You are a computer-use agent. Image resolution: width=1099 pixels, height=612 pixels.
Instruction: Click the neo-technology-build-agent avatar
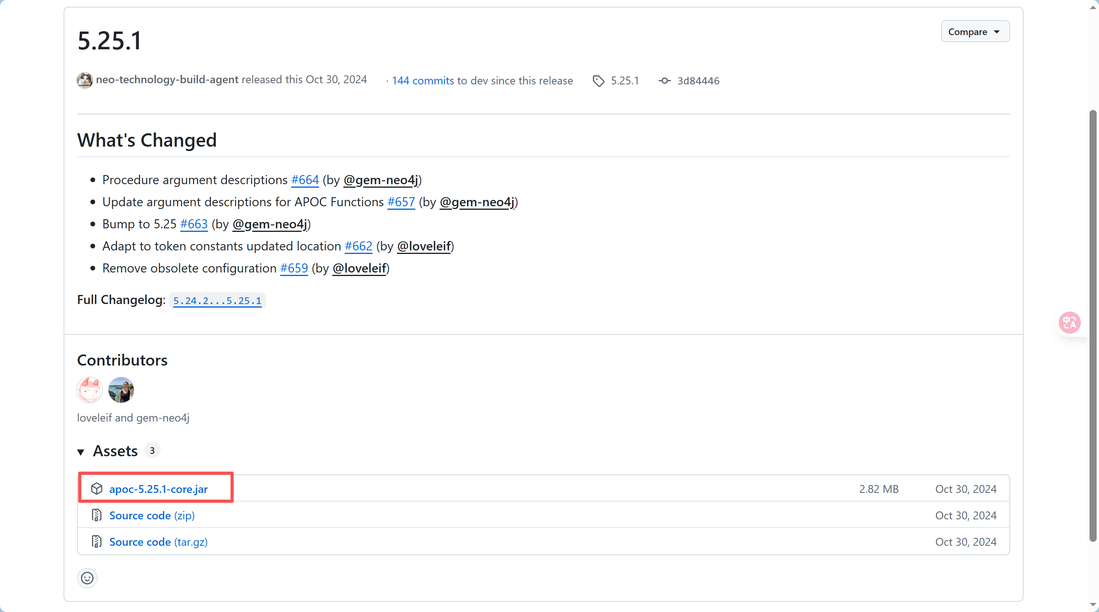pos(85,80)
